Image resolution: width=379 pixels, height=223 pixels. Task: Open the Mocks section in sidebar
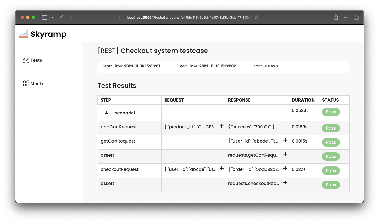[37, 84]
